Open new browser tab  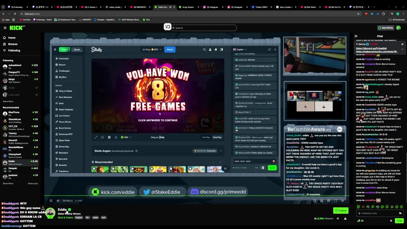374,7
